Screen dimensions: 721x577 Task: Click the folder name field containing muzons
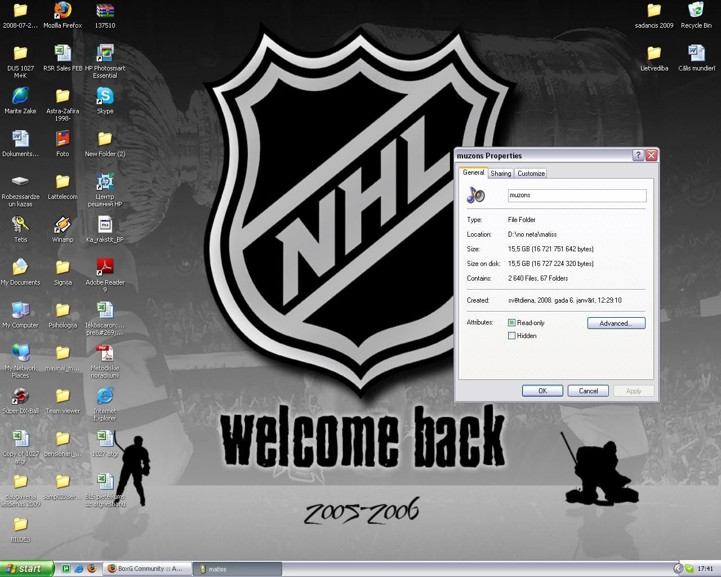577,196
